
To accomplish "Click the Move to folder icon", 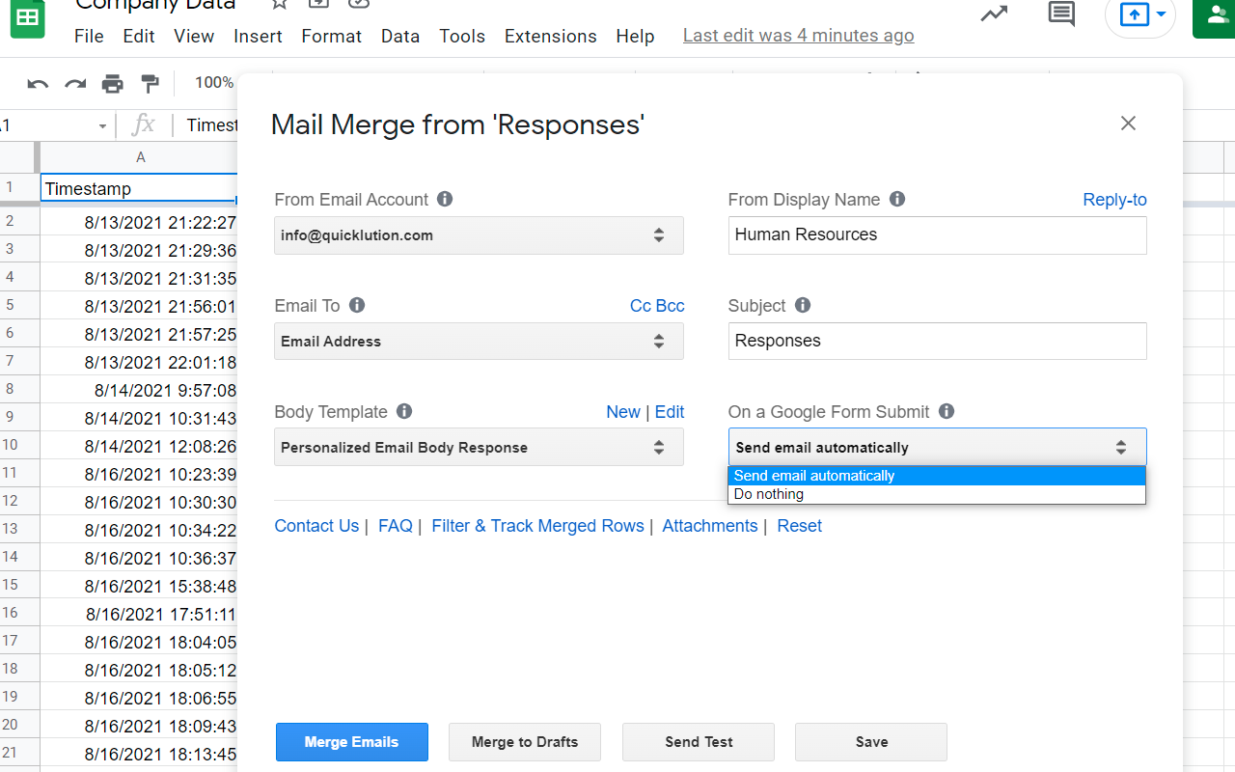I will point(318,6).
